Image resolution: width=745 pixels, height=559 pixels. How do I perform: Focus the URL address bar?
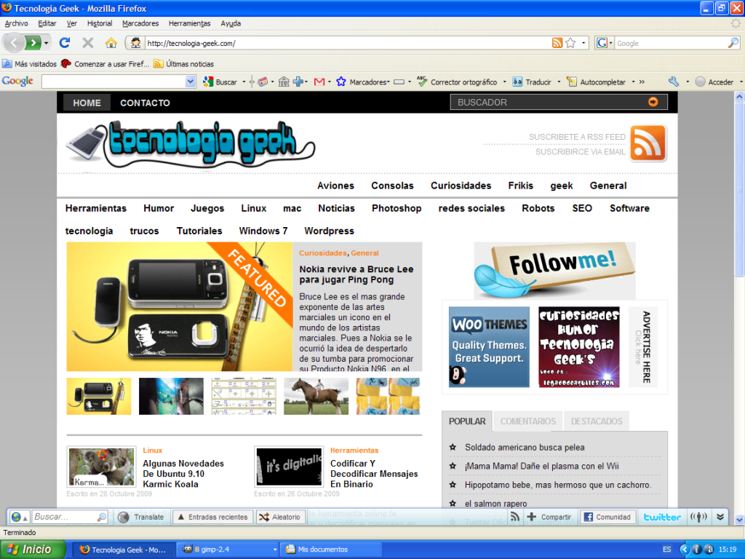pos(347,43)
